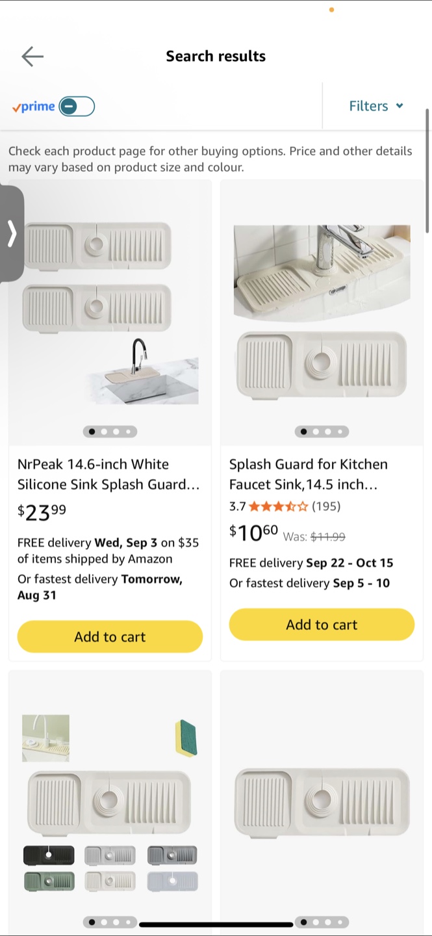Toggle the Prime filter switch
Viewport: 432px width, 936px height.
(x=77, y=107)
